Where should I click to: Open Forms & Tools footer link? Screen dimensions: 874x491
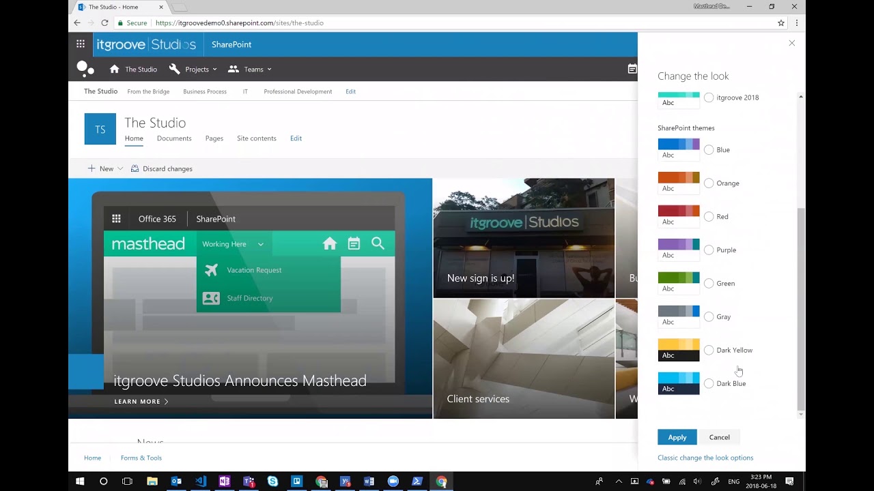tap(141, 458)
